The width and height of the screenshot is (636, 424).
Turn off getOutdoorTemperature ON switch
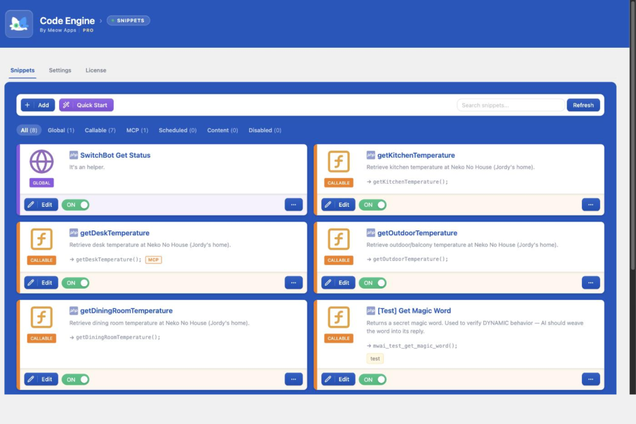pyautogui.click(x=373, y=283)
